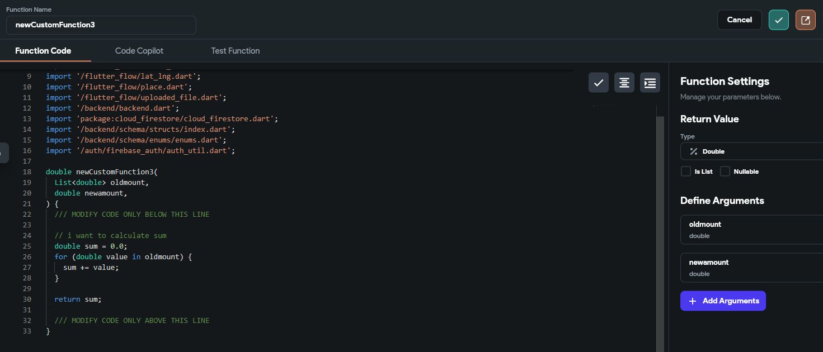Click line number 33 in the gutter

coord(27,331)
